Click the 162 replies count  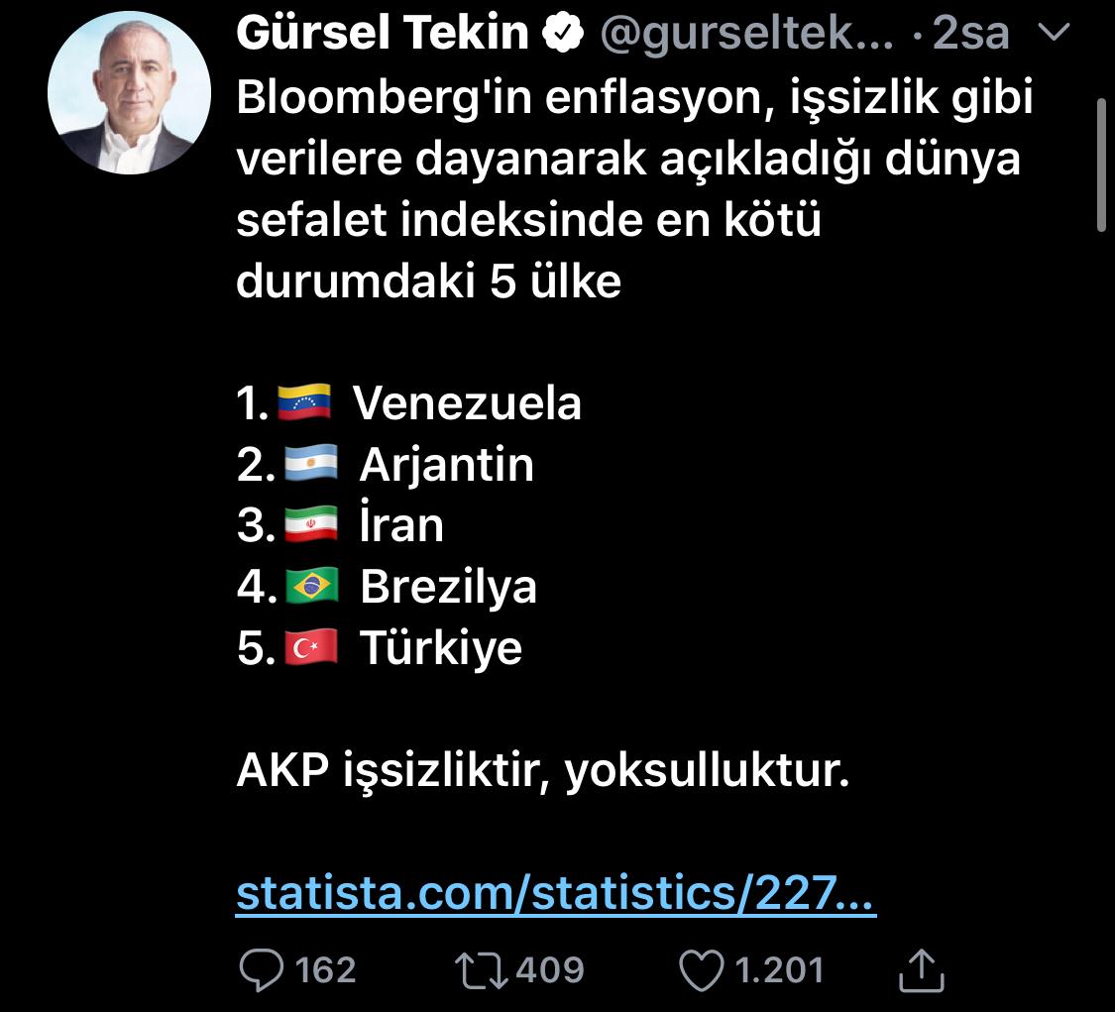point(325,968)
